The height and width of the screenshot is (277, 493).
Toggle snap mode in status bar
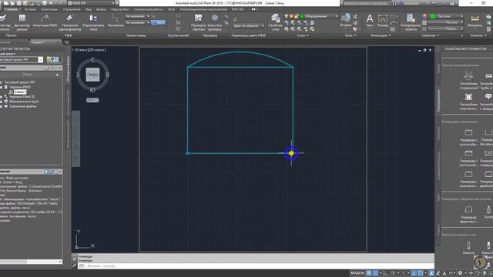tap(375, 273)
